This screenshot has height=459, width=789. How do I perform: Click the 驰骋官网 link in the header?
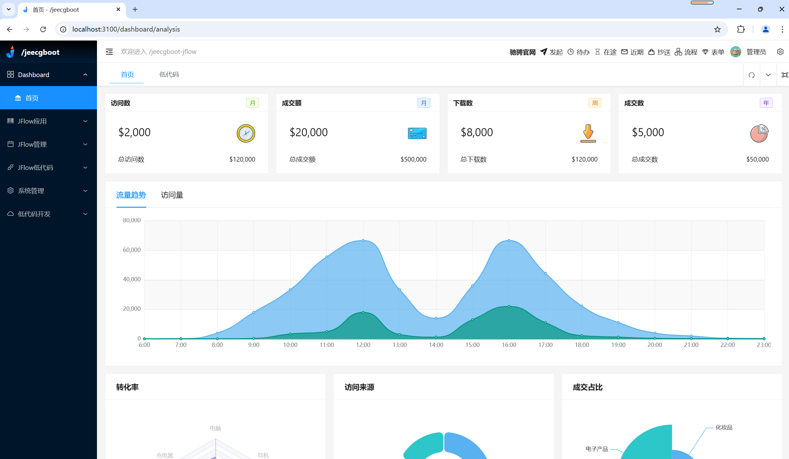pos(522,52)
